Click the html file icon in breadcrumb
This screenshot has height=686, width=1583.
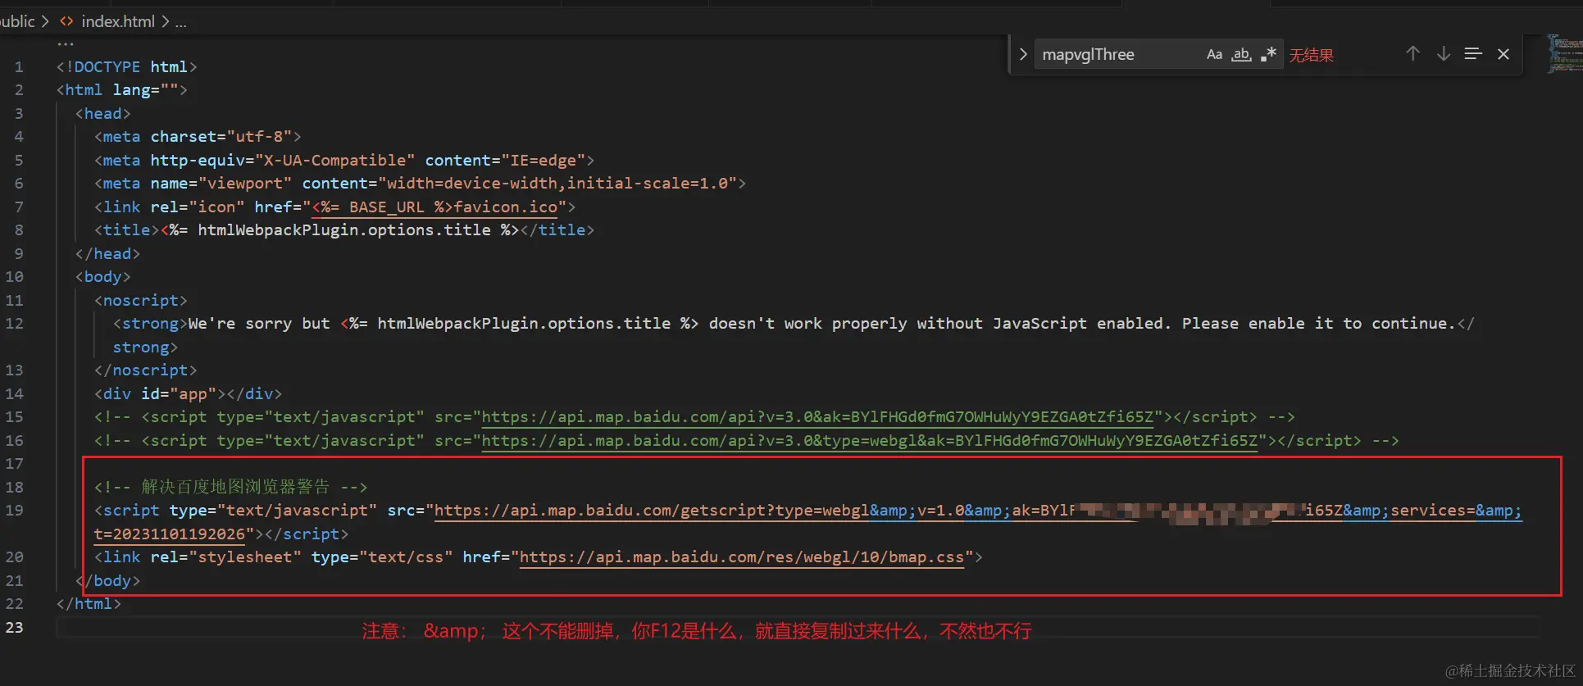coord(66,21)
